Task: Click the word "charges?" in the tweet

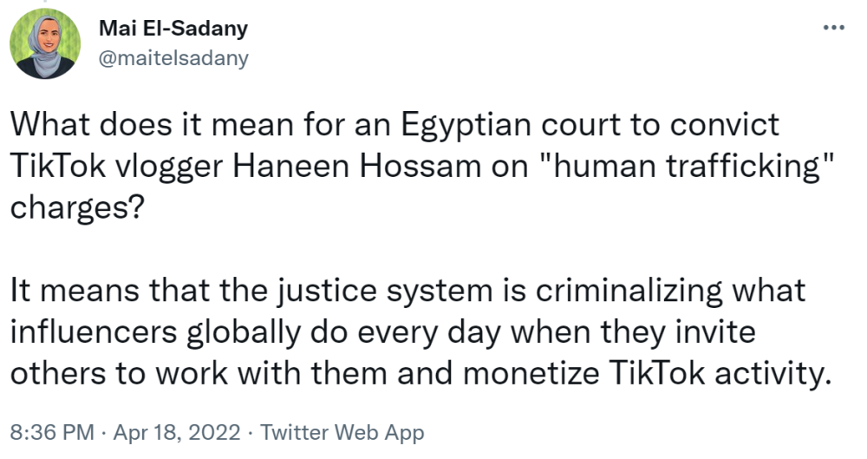Action: (x=77, y=208)
